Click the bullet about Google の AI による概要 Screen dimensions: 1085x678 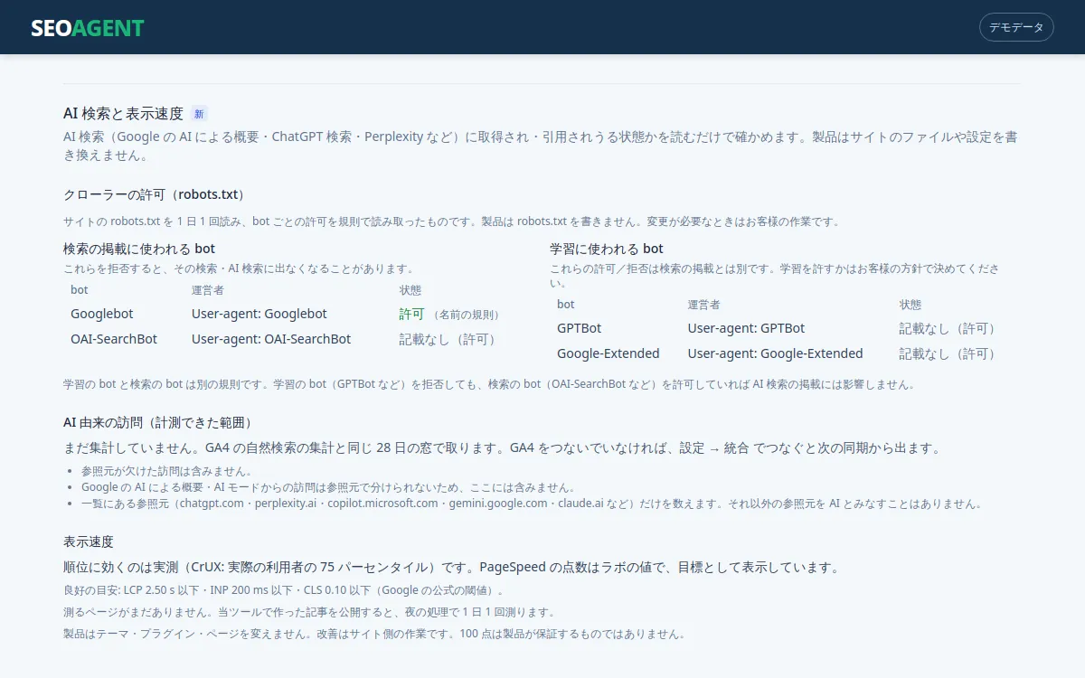[328, 487]
